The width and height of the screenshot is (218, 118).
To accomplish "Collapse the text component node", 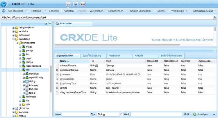I will [x=20, y=70].
